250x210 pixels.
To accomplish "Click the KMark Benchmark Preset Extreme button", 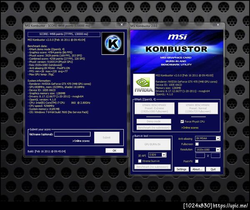I will (x=155, y=109).
